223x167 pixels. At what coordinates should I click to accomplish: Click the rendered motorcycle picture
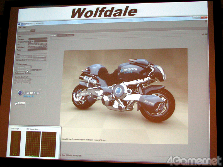coord(123,89)
